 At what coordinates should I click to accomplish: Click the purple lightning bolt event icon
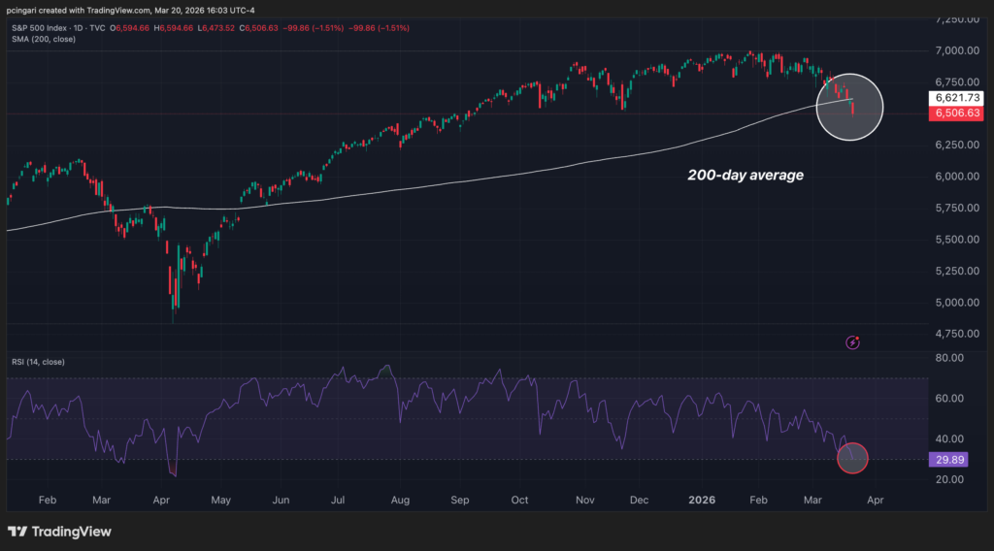click(x=852, y=341)
